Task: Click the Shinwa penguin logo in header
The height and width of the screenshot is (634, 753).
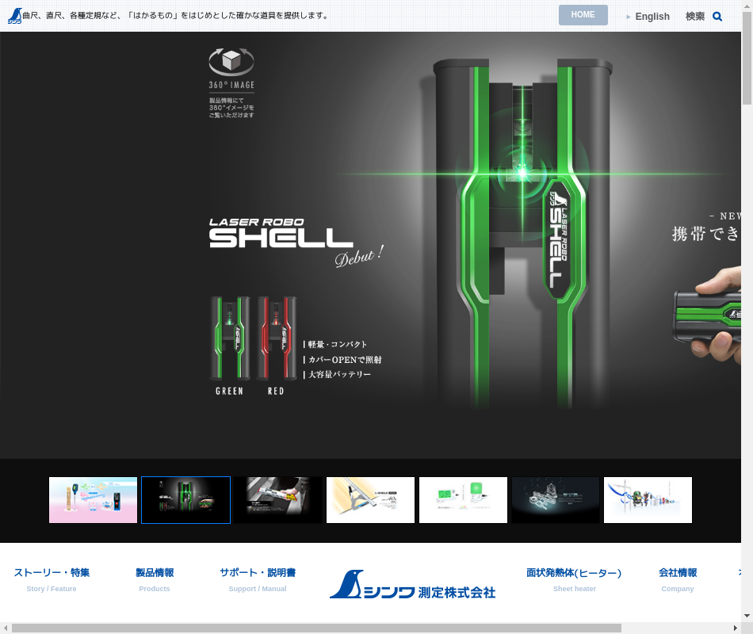Action: tap(15, 16)
